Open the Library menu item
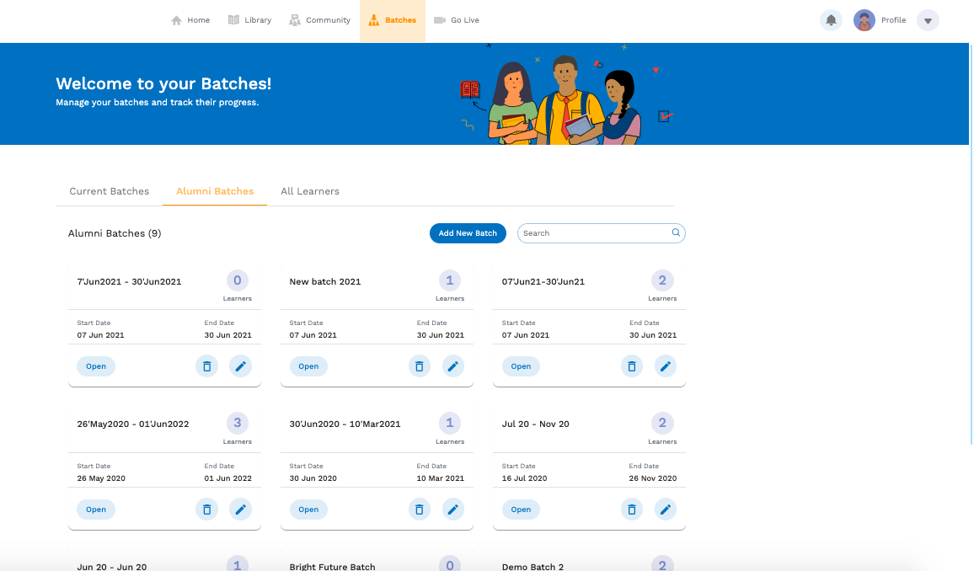 point(249,20)
